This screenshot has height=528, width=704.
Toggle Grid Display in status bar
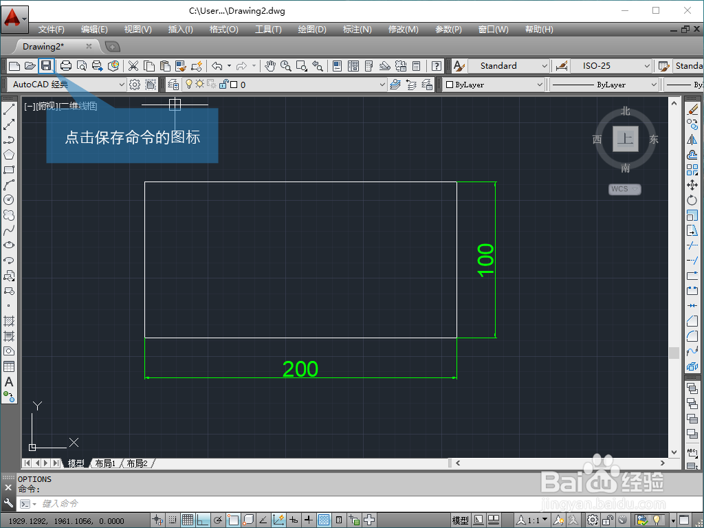[x=188, y=520]
